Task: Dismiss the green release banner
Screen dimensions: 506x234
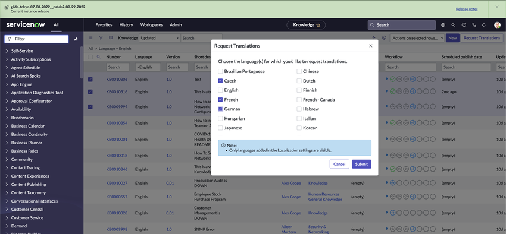Action: click(x=497, y=7)
